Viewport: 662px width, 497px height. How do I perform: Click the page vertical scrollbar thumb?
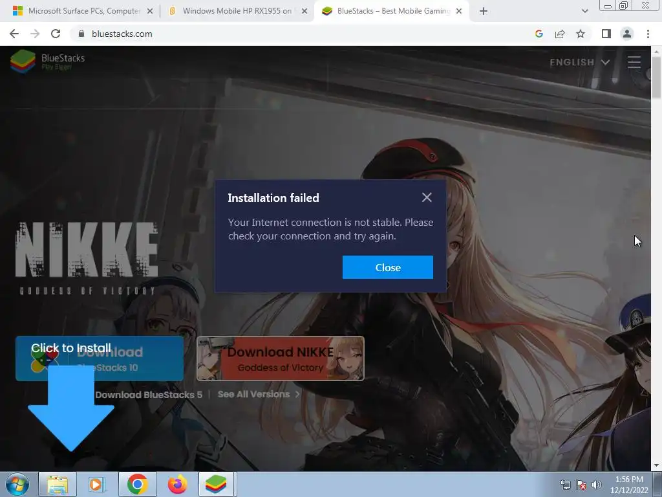tap(656, 78)
